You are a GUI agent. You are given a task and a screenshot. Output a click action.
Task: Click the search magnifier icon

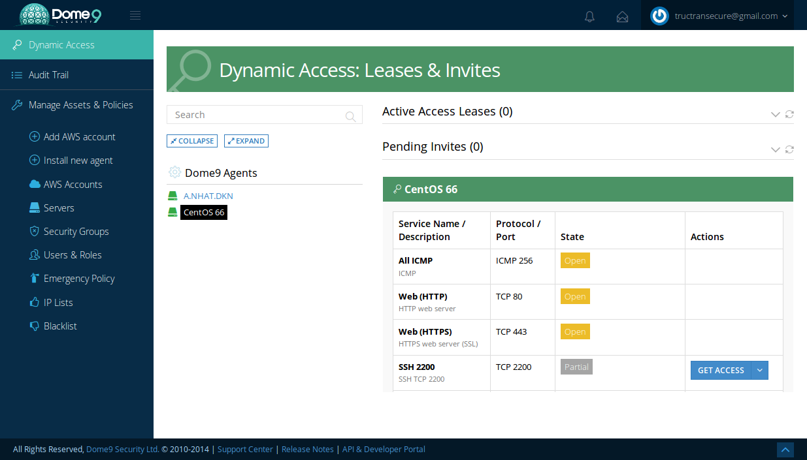[351, 116]
